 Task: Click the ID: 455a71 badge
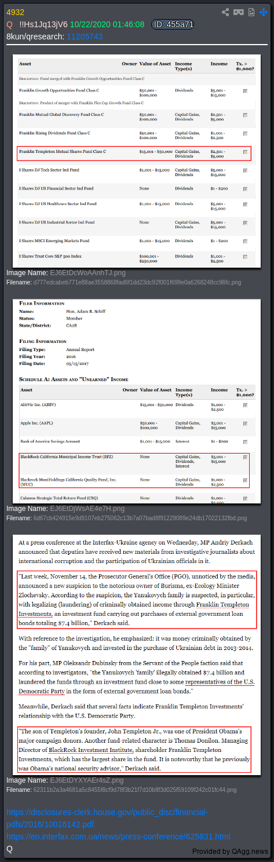pyautogui.click(x=173, y=24)
